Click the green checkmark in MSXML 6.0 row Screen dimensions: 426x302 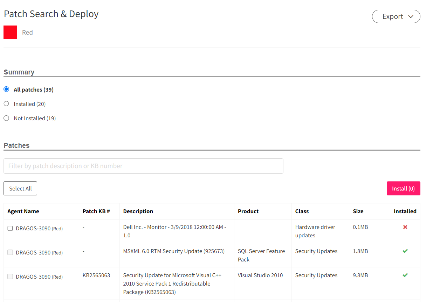click(405, 251)
